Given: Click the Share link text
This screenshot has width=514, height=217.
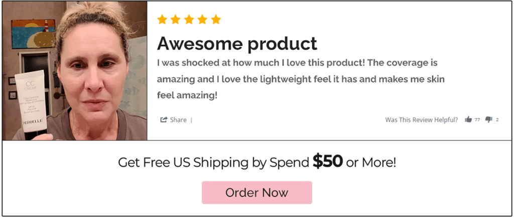Looking at the screenshot, I should [x=178, y=120].
